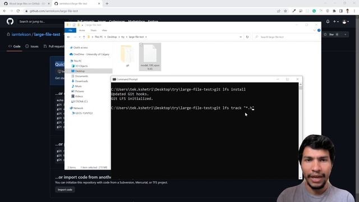Select the Pull requests repository tab

pos(54,46)
